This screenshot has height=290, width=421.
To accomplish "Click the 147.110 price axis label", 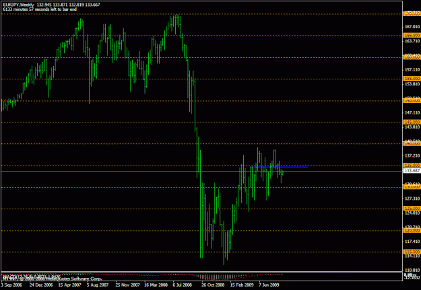I will pyautogui.click(x=412, y=112).
